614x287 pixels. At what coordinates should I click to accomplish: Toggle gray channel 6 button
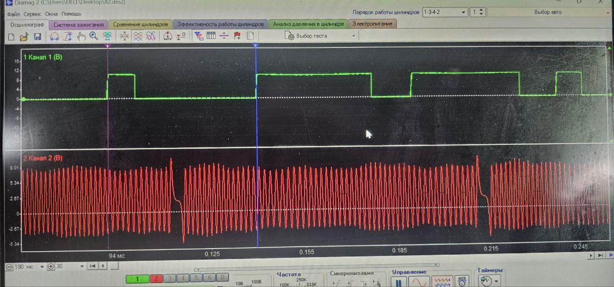[x=209, y=277]
